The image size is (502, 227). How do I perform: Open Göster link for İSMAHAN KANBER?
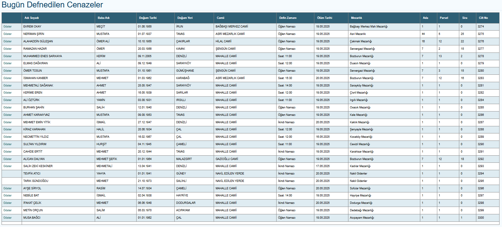7,78
